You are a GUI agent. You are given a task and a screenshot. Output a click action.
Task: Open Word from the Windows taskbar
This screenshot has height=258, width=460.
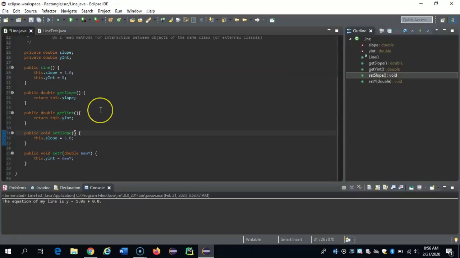coord(123,251)
